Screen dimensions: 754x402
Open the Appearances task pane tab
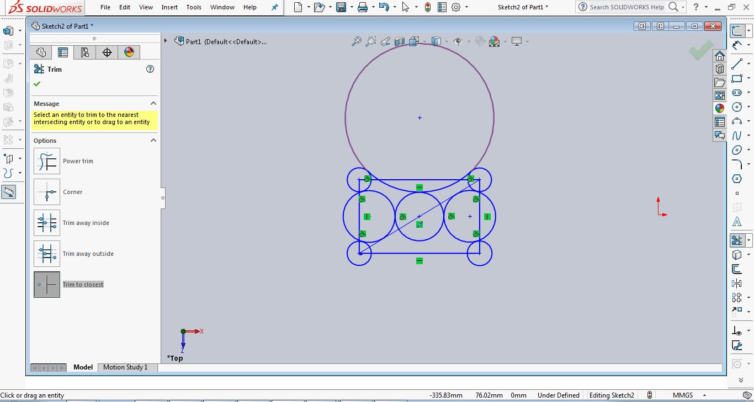click(x=719, y=108)
